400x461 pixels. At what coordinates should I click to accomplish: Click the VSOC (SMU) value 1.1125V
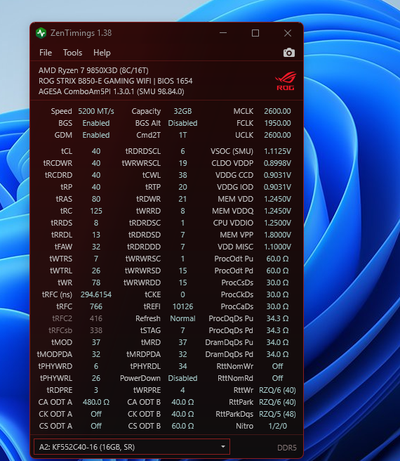277,151
